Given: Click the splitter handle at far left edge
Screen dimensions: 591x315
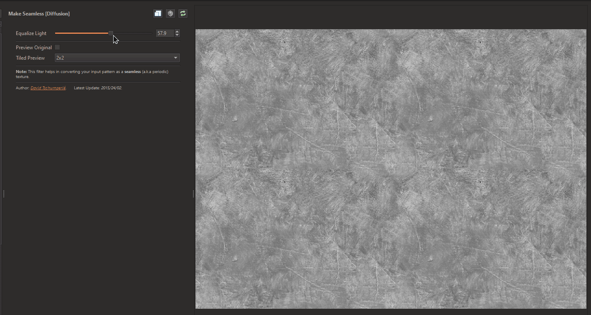Looking at the screenshot, I should coord(3,194).
